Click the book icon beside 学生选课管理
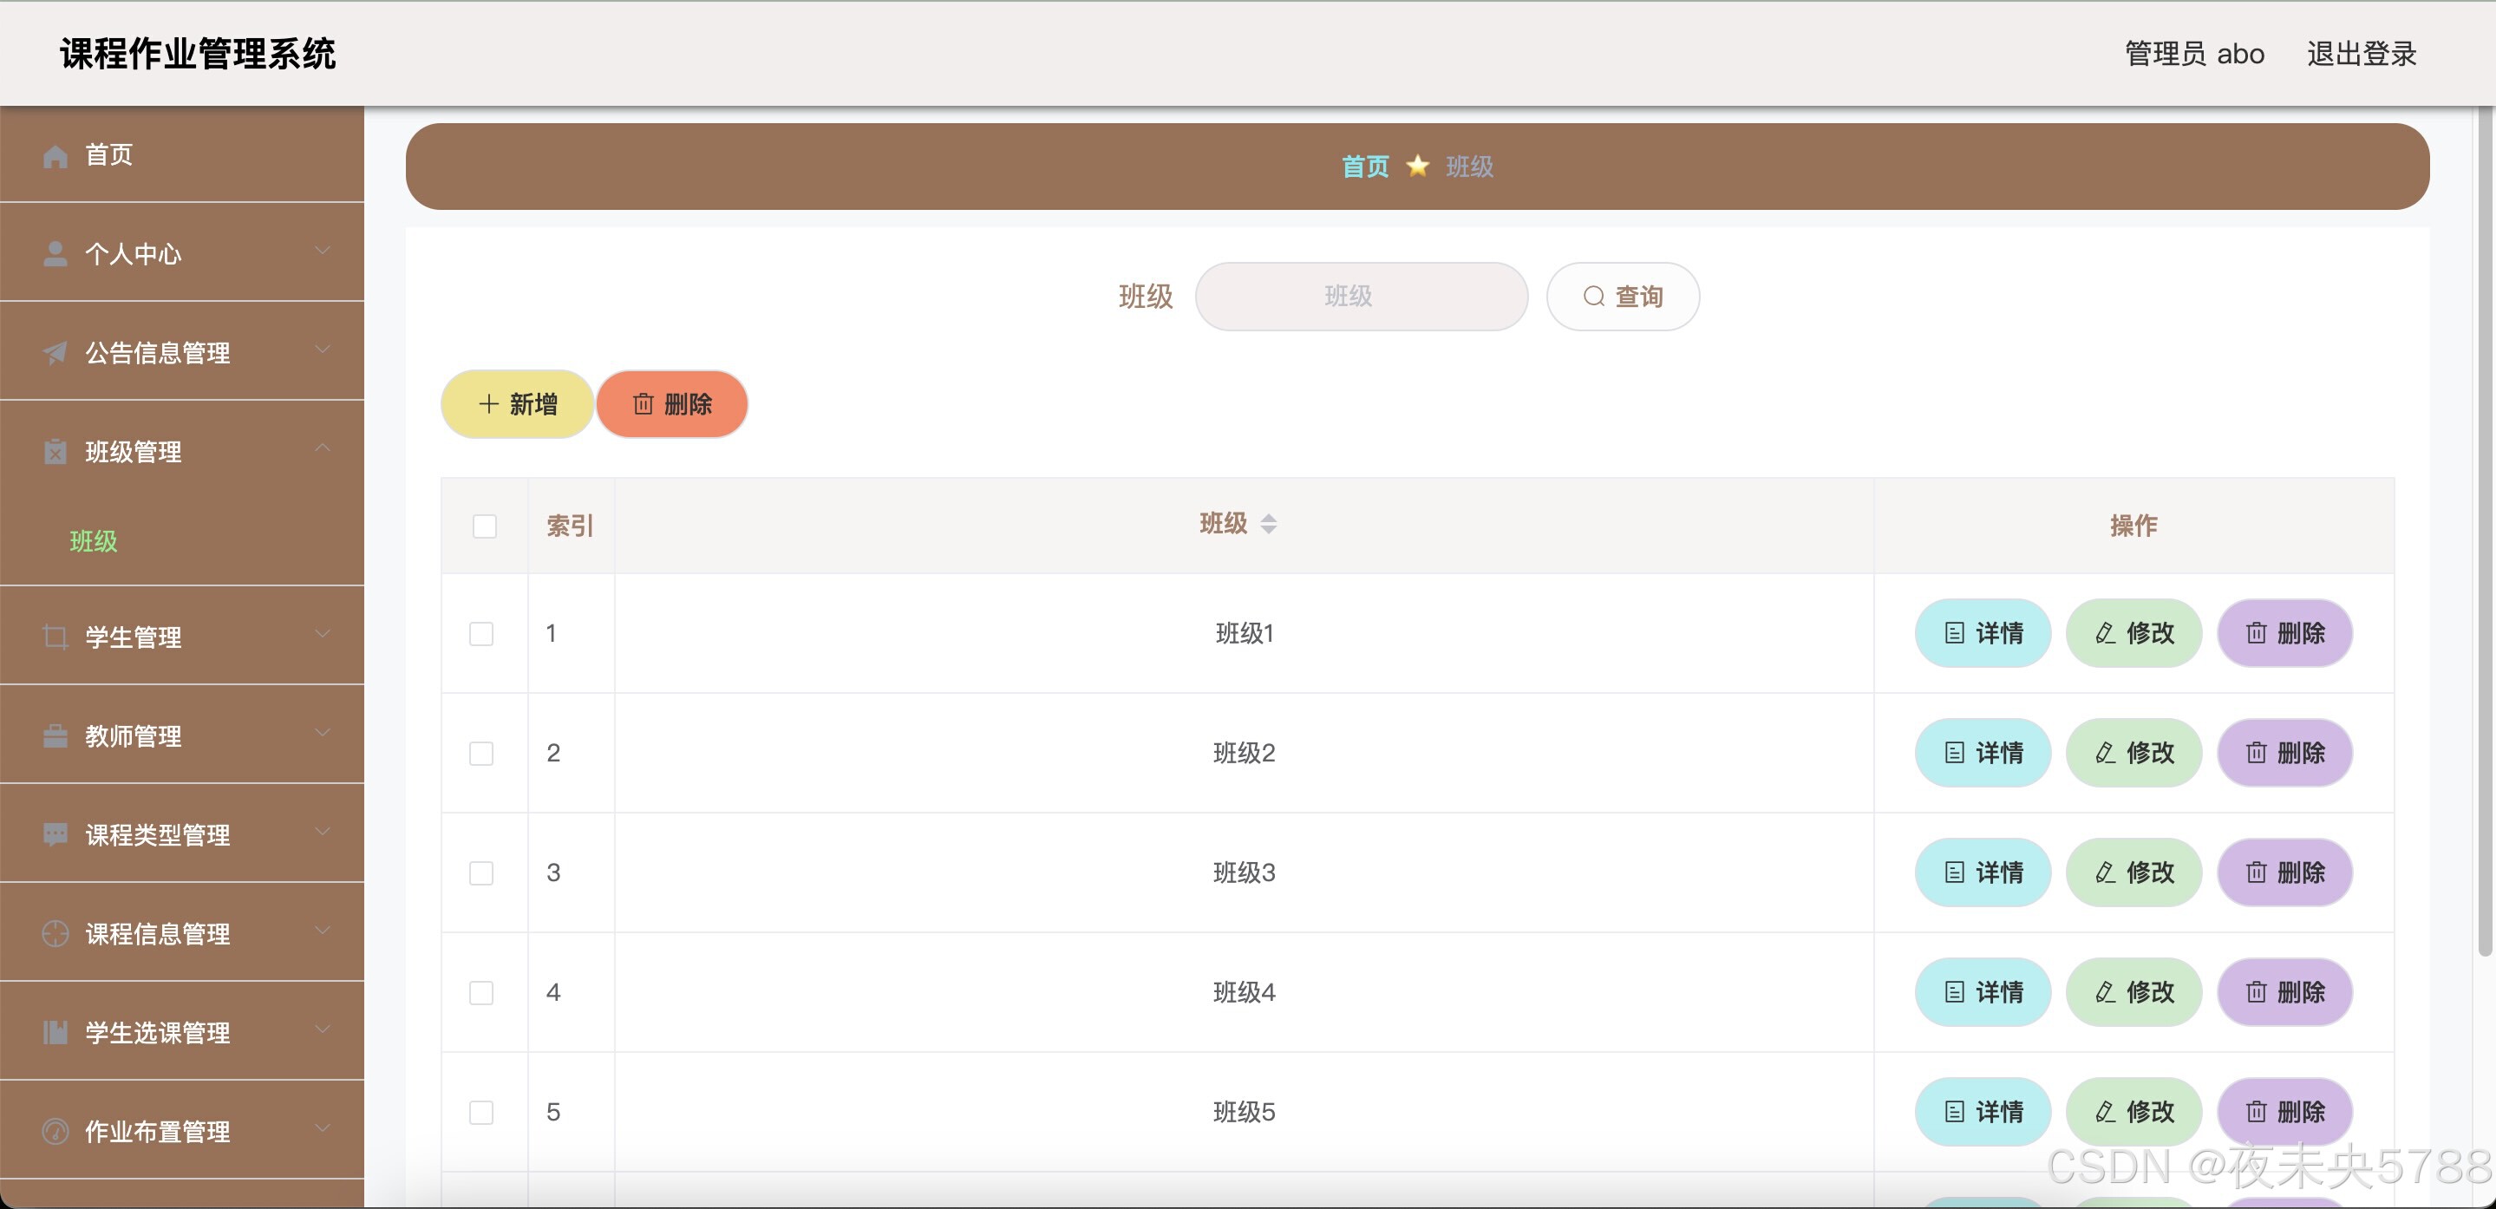2496x1209 pixels. tap(56, 1033)
